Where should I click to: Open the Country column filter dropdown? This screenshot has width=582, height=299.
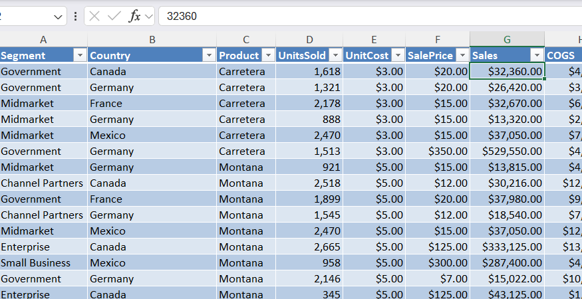[209, 56]
